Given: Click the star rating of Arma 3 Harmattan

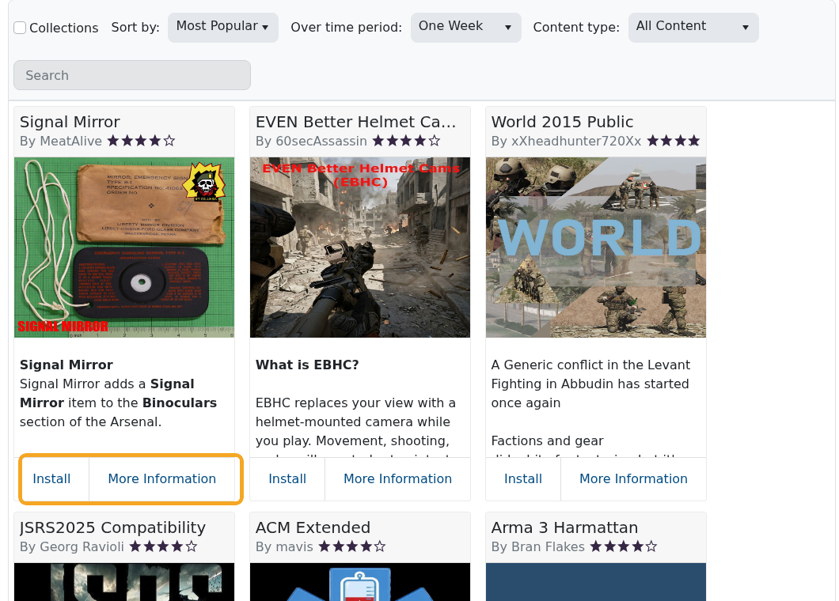Looking at the screenshot, I should pos(624,546).
